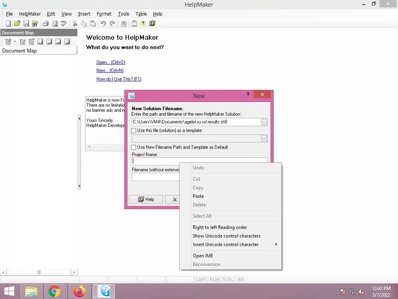Click left scroll arrow in welcome message box
Viewport: 398px width, 299px height.
(89, 147)
